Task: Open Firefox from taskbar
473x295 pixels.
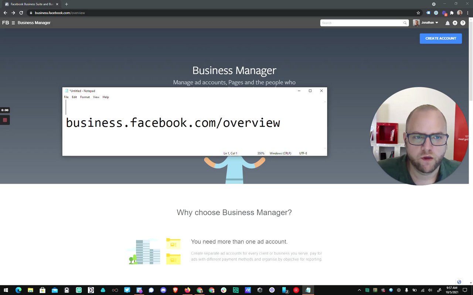Action: (187, 290)
